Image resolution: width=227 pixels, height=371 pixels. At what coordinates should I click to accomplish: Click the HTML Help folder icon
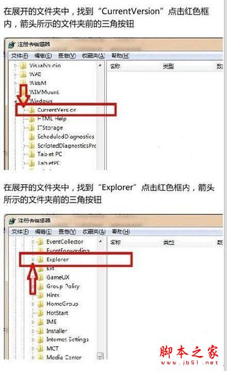[31, 119]
